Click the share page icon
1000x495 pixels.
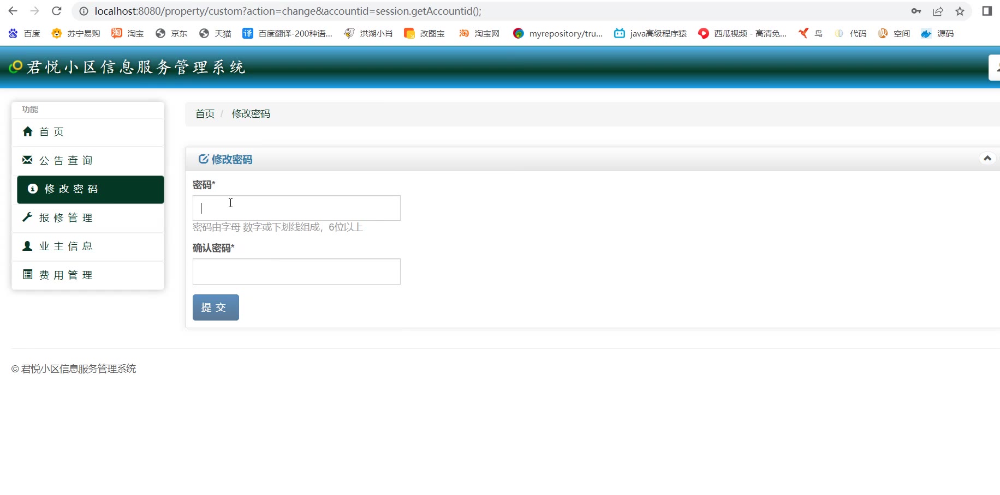[938, 11]
